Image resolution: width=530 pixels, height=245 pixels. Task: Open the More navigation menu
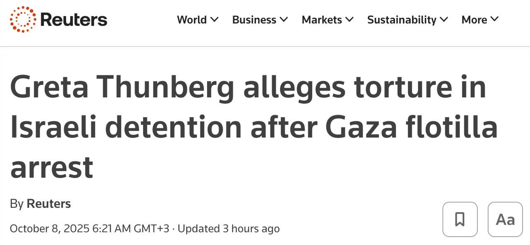coord(474,20)
